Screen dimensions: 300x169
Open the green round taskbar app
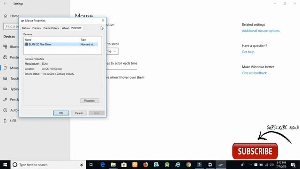point(167,165)
